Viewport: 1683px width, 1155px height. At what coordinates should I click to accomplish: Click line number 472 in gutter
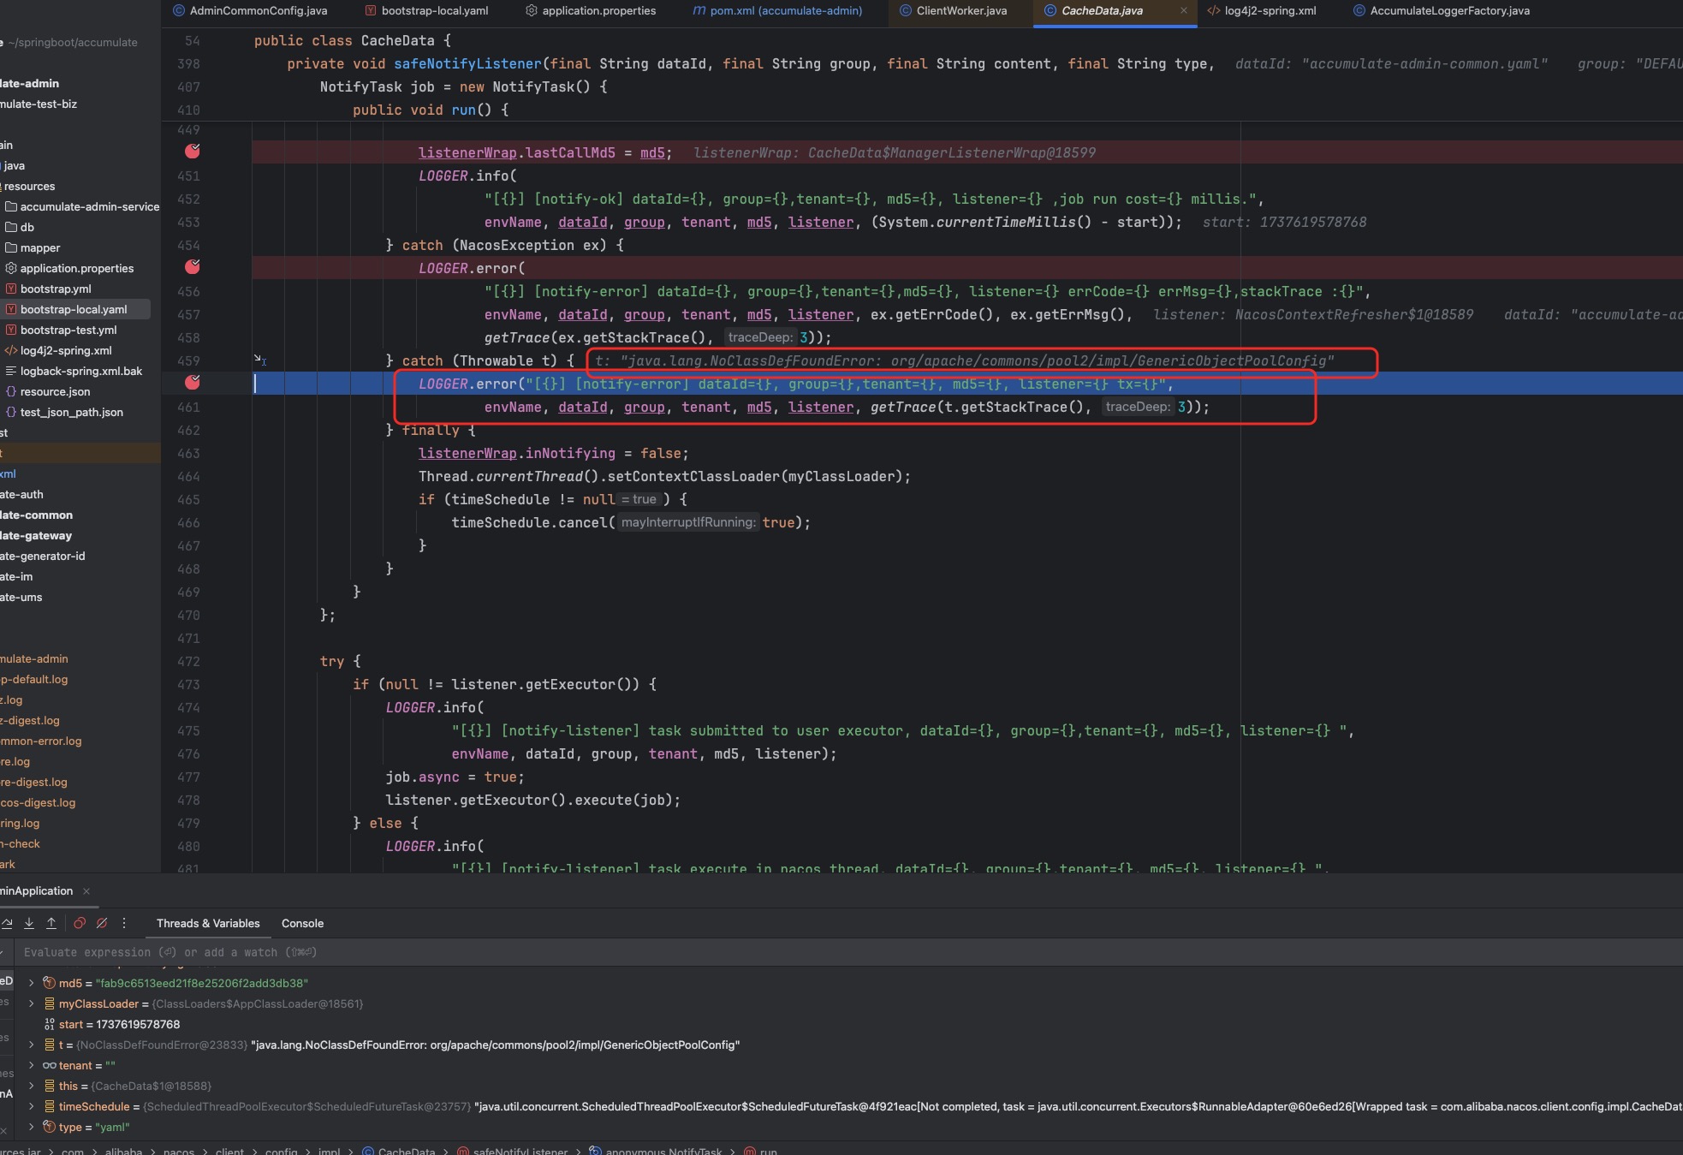coord(188,661)
